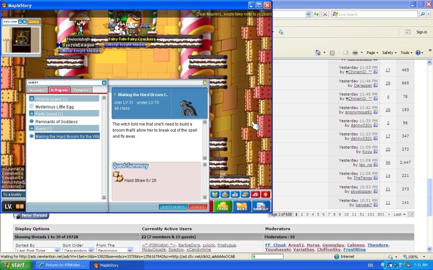
Task: Select Making the Hard Broom quest entry
Action: pyautogui.click(x=67, y=136)
